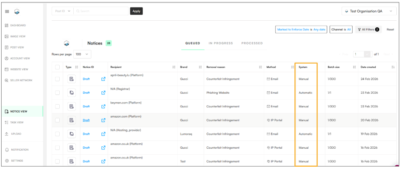Go to Task View

tap(14, 123)
